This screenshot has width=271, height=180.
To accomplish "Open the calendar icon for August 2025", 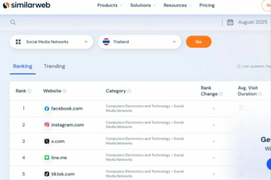I will tap(230, 22).
